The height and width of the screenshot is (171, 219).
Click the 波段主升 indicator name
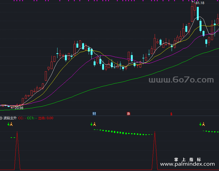[x=10, y=118]
